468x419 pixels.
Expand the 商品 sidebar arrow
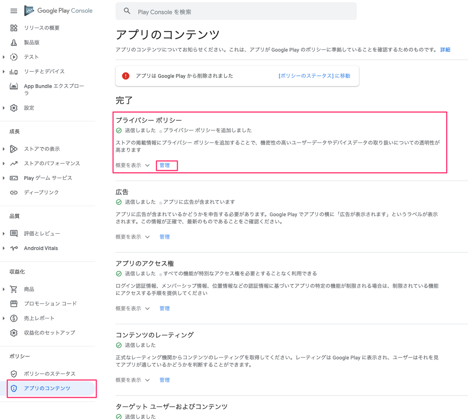pyautogui.click(x=4, y=289)
